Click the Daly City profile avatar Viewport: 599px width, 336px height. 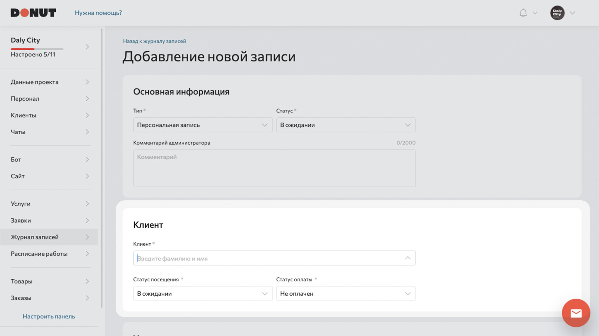(557, 13)
